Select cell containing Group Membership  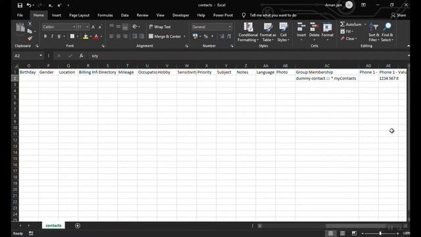(327, 72)
